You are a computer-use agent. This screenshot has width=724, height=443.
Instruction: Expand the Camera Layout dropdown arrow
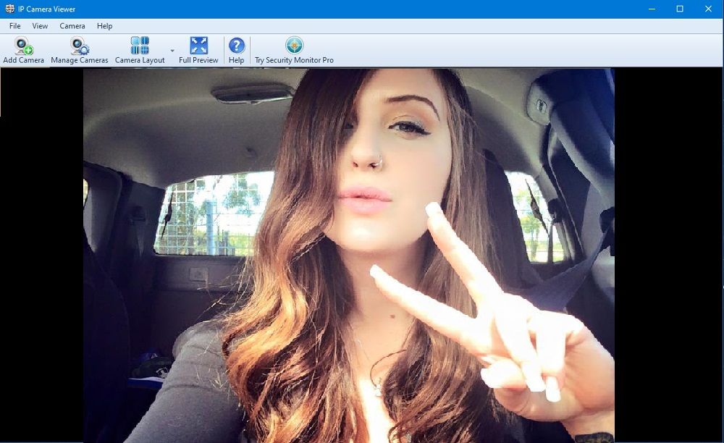pyautogui.click(x=172, y=51)
